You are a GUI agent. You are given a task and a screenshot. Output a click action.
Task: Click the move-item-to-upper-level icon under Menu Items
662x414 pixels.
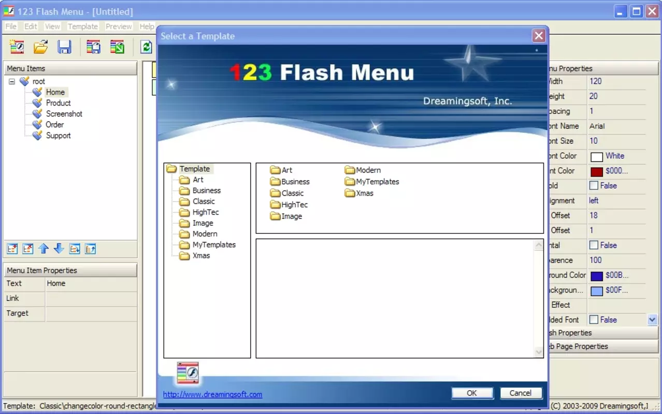90,249
